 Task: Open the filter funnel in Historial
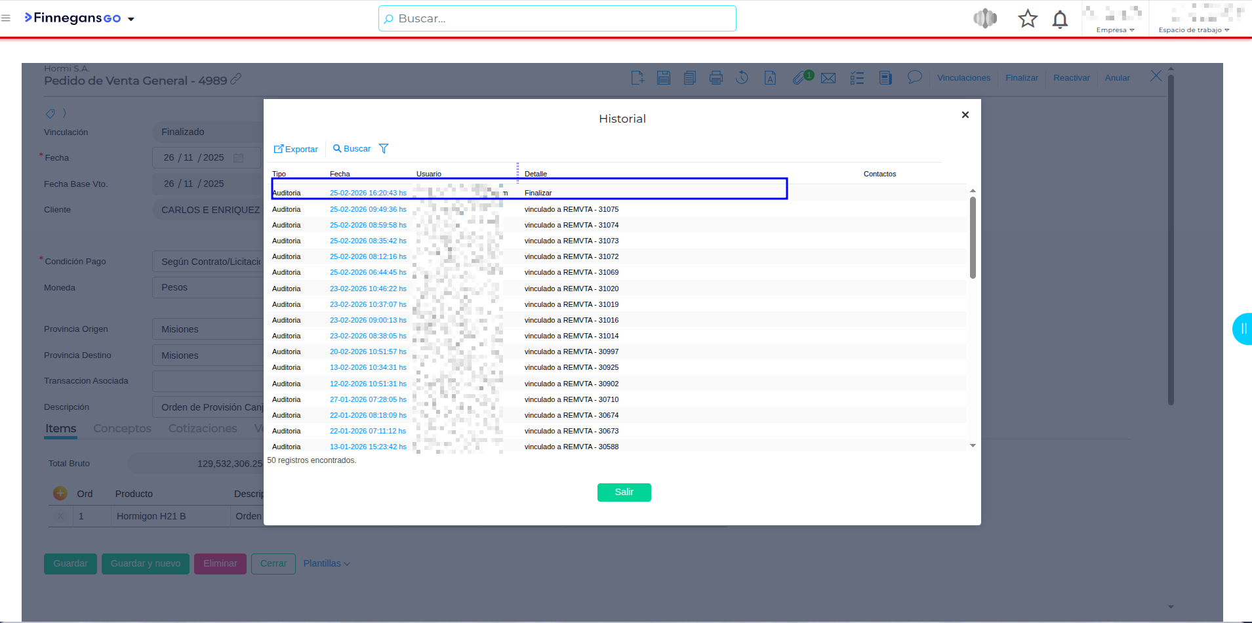point(384,149)
